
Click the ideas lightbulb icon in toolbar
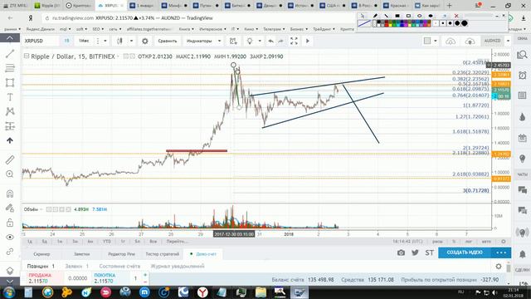[250, 41]
